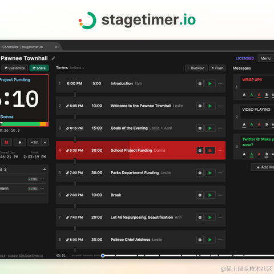
Task: Open the Timers Actions dropdown
Action: coord(76,68)
